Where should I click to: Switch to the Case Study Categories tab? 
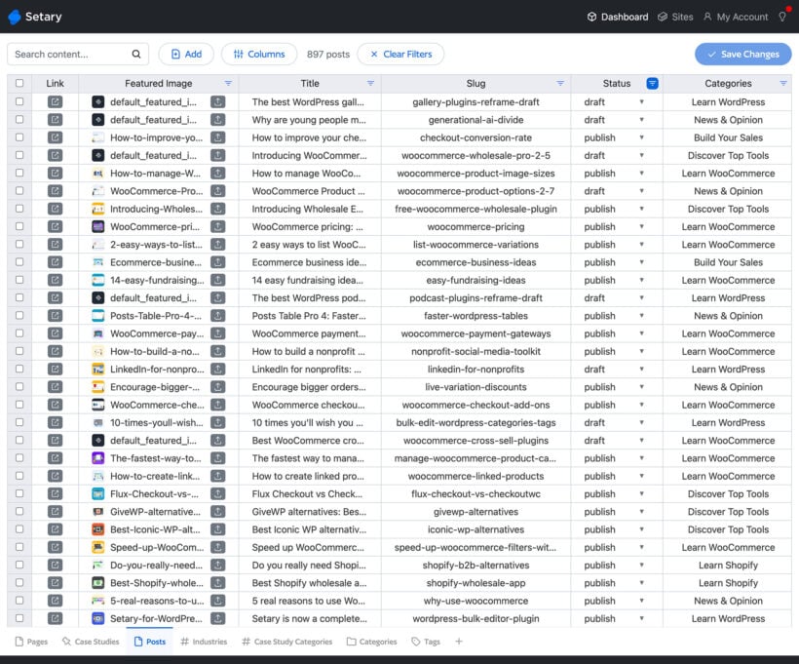[287, 642]
